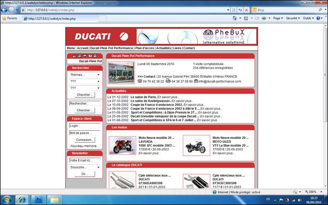Open the Souscrire dropdown in Newsletter panel
Viewport: 328px width, 205px height.
[85, 167]
